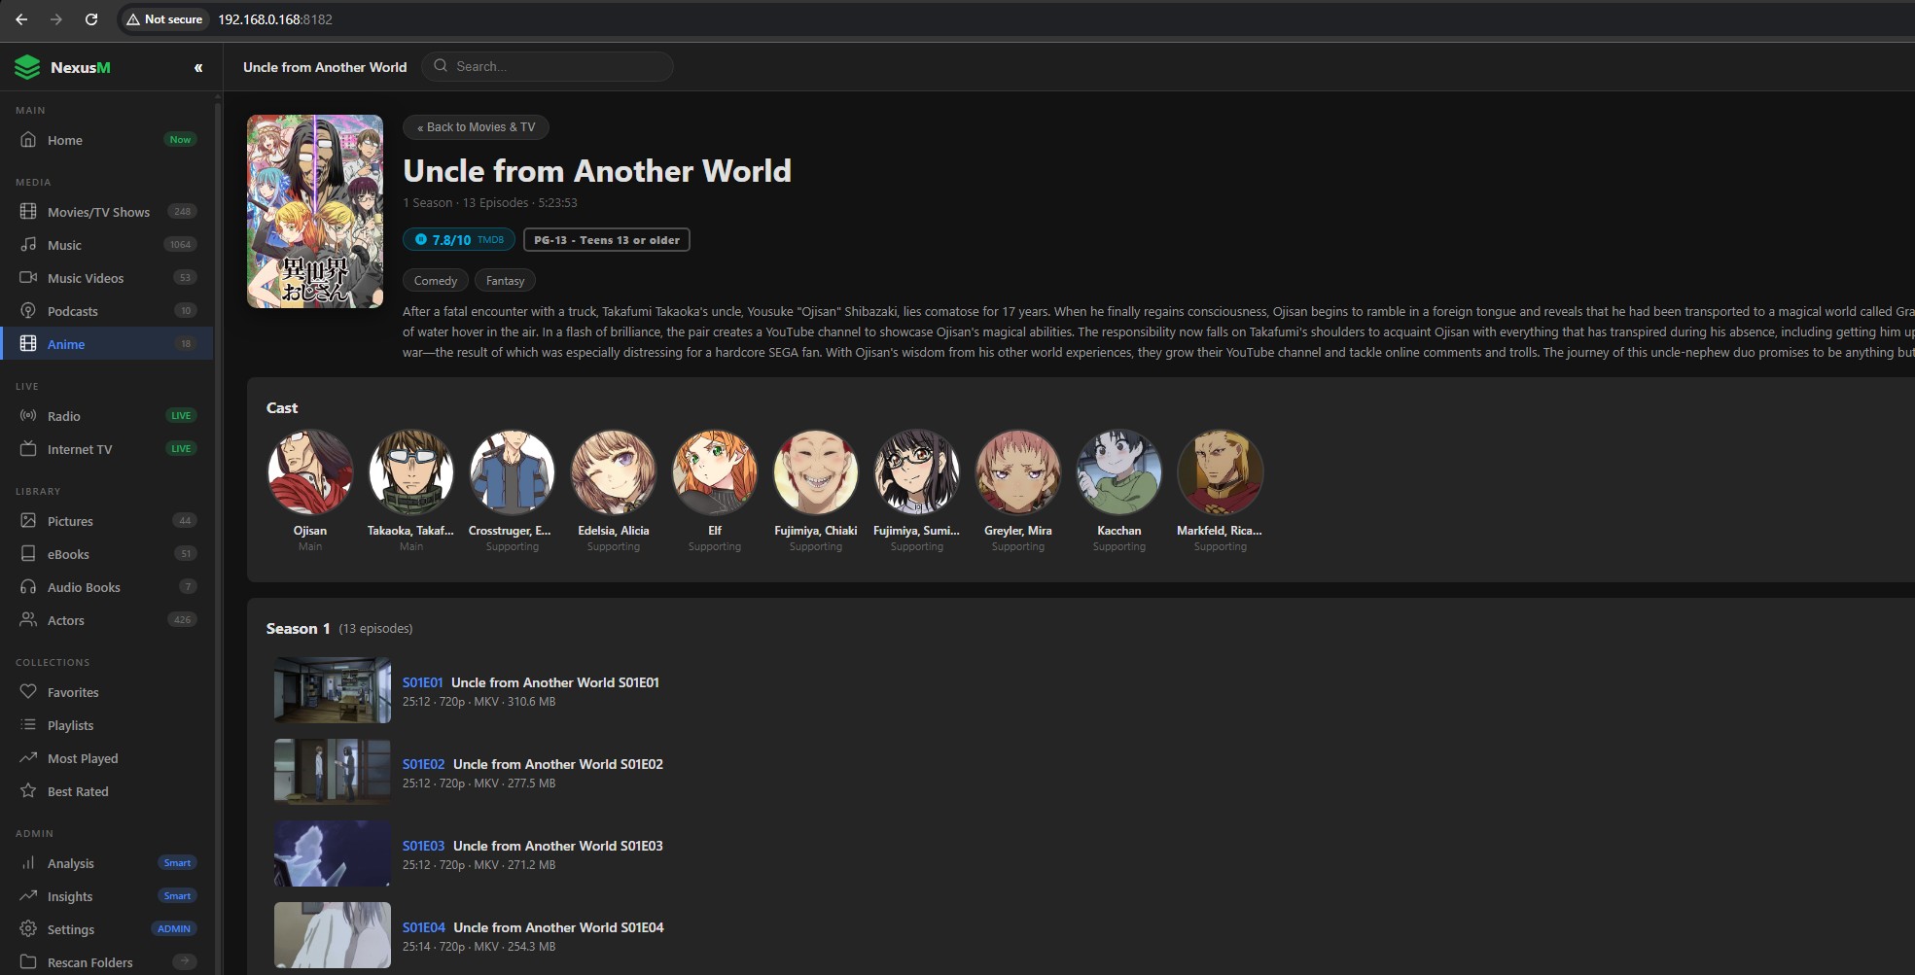The height and width of the screenshot is (975, 1915).
Task: Open the Favorites collection
Action: (74, 692)
